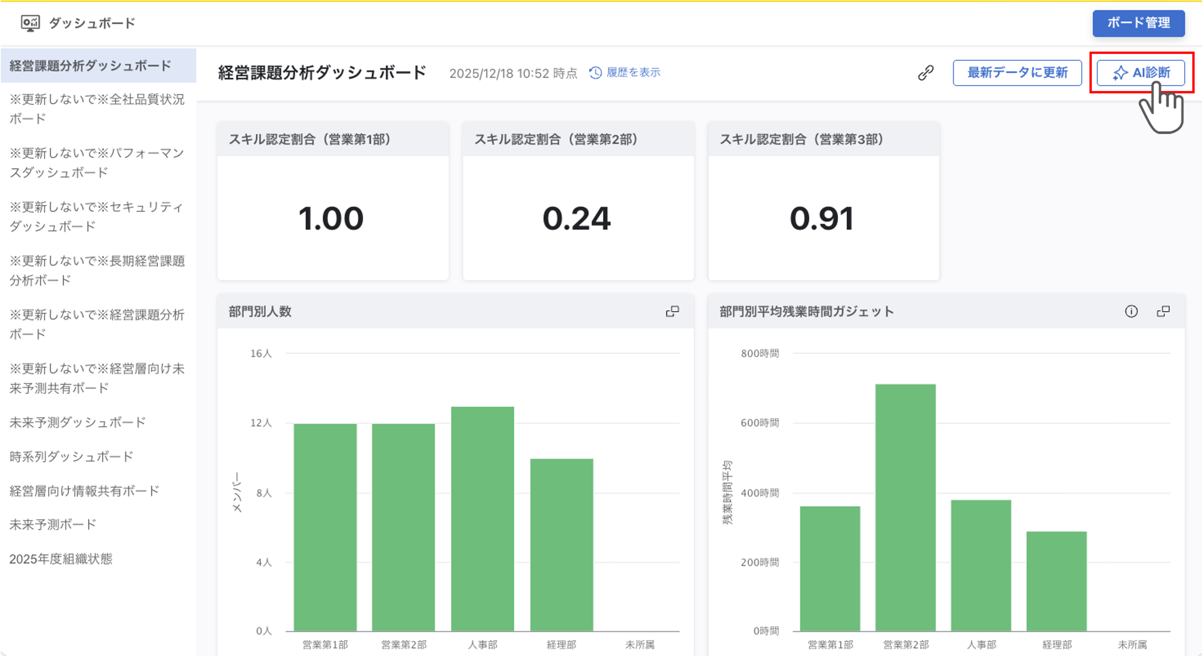1202x656 pixels.
Task: Open 経営層向け情報共有ボード
Action: (84, 490)
